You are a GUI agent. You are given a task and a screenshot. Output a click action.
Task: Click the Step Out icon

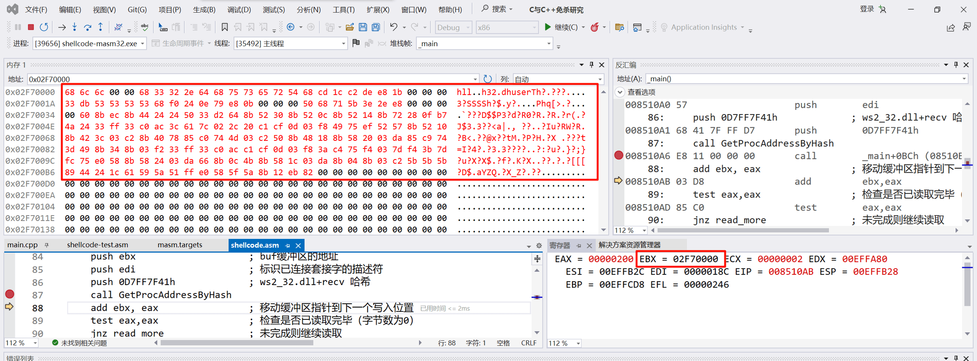click(100, 27)
